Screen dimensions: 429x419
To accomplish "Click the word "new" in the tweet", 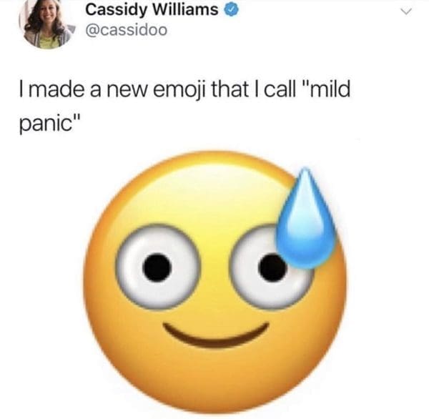I will pos(127,91).
